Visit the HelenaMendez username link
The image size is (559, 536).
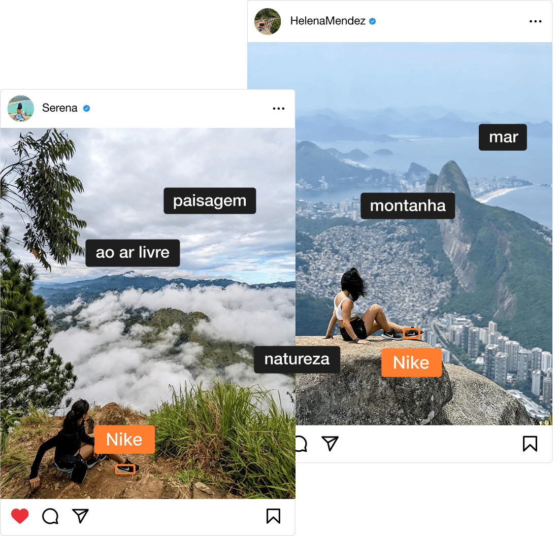327,21
